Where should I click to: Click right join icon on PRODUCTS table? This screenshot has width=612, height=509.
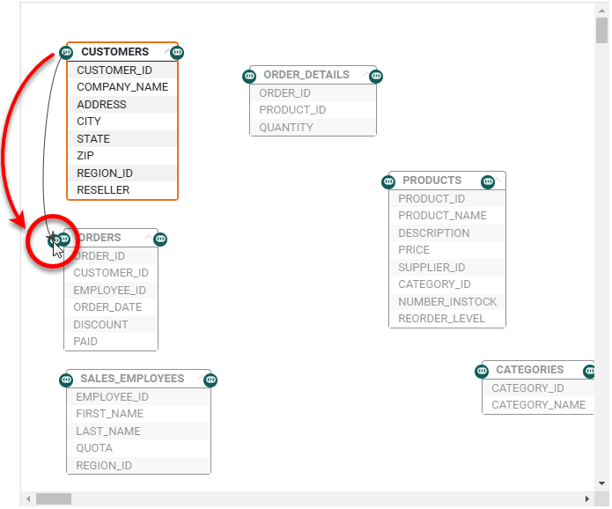tap(489, 181)
